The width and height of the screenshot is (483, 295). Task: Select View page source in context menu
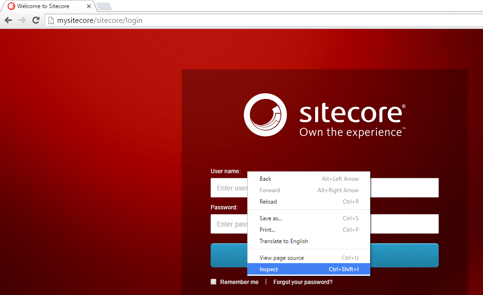(309, 258)
